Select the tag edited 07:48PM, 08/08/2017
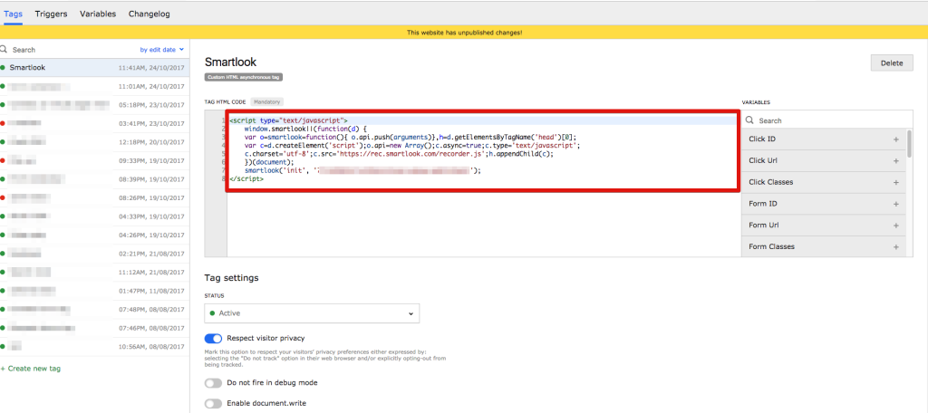 (x=94, y=309)
